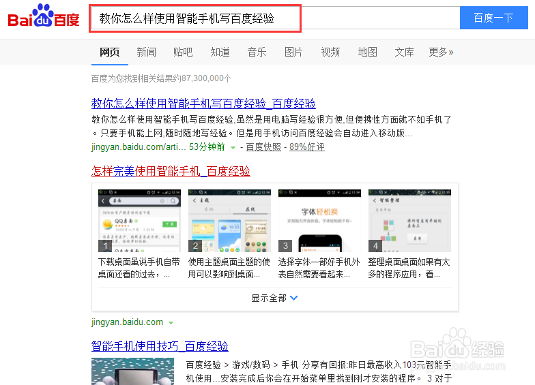This screenshot has height=385, width=535.
Task: Click the 百度一下 search button
Action: [494, 18]
